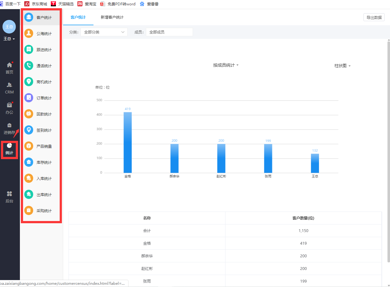This screenshot has width=390, height=287.
Task: Click the 导出数据 button
Action: pos(374,17)
